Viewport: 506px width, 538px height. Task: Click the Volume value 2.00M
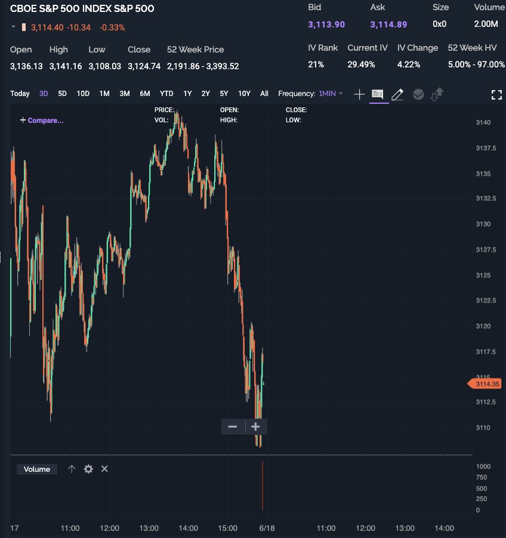coord(486,24)
